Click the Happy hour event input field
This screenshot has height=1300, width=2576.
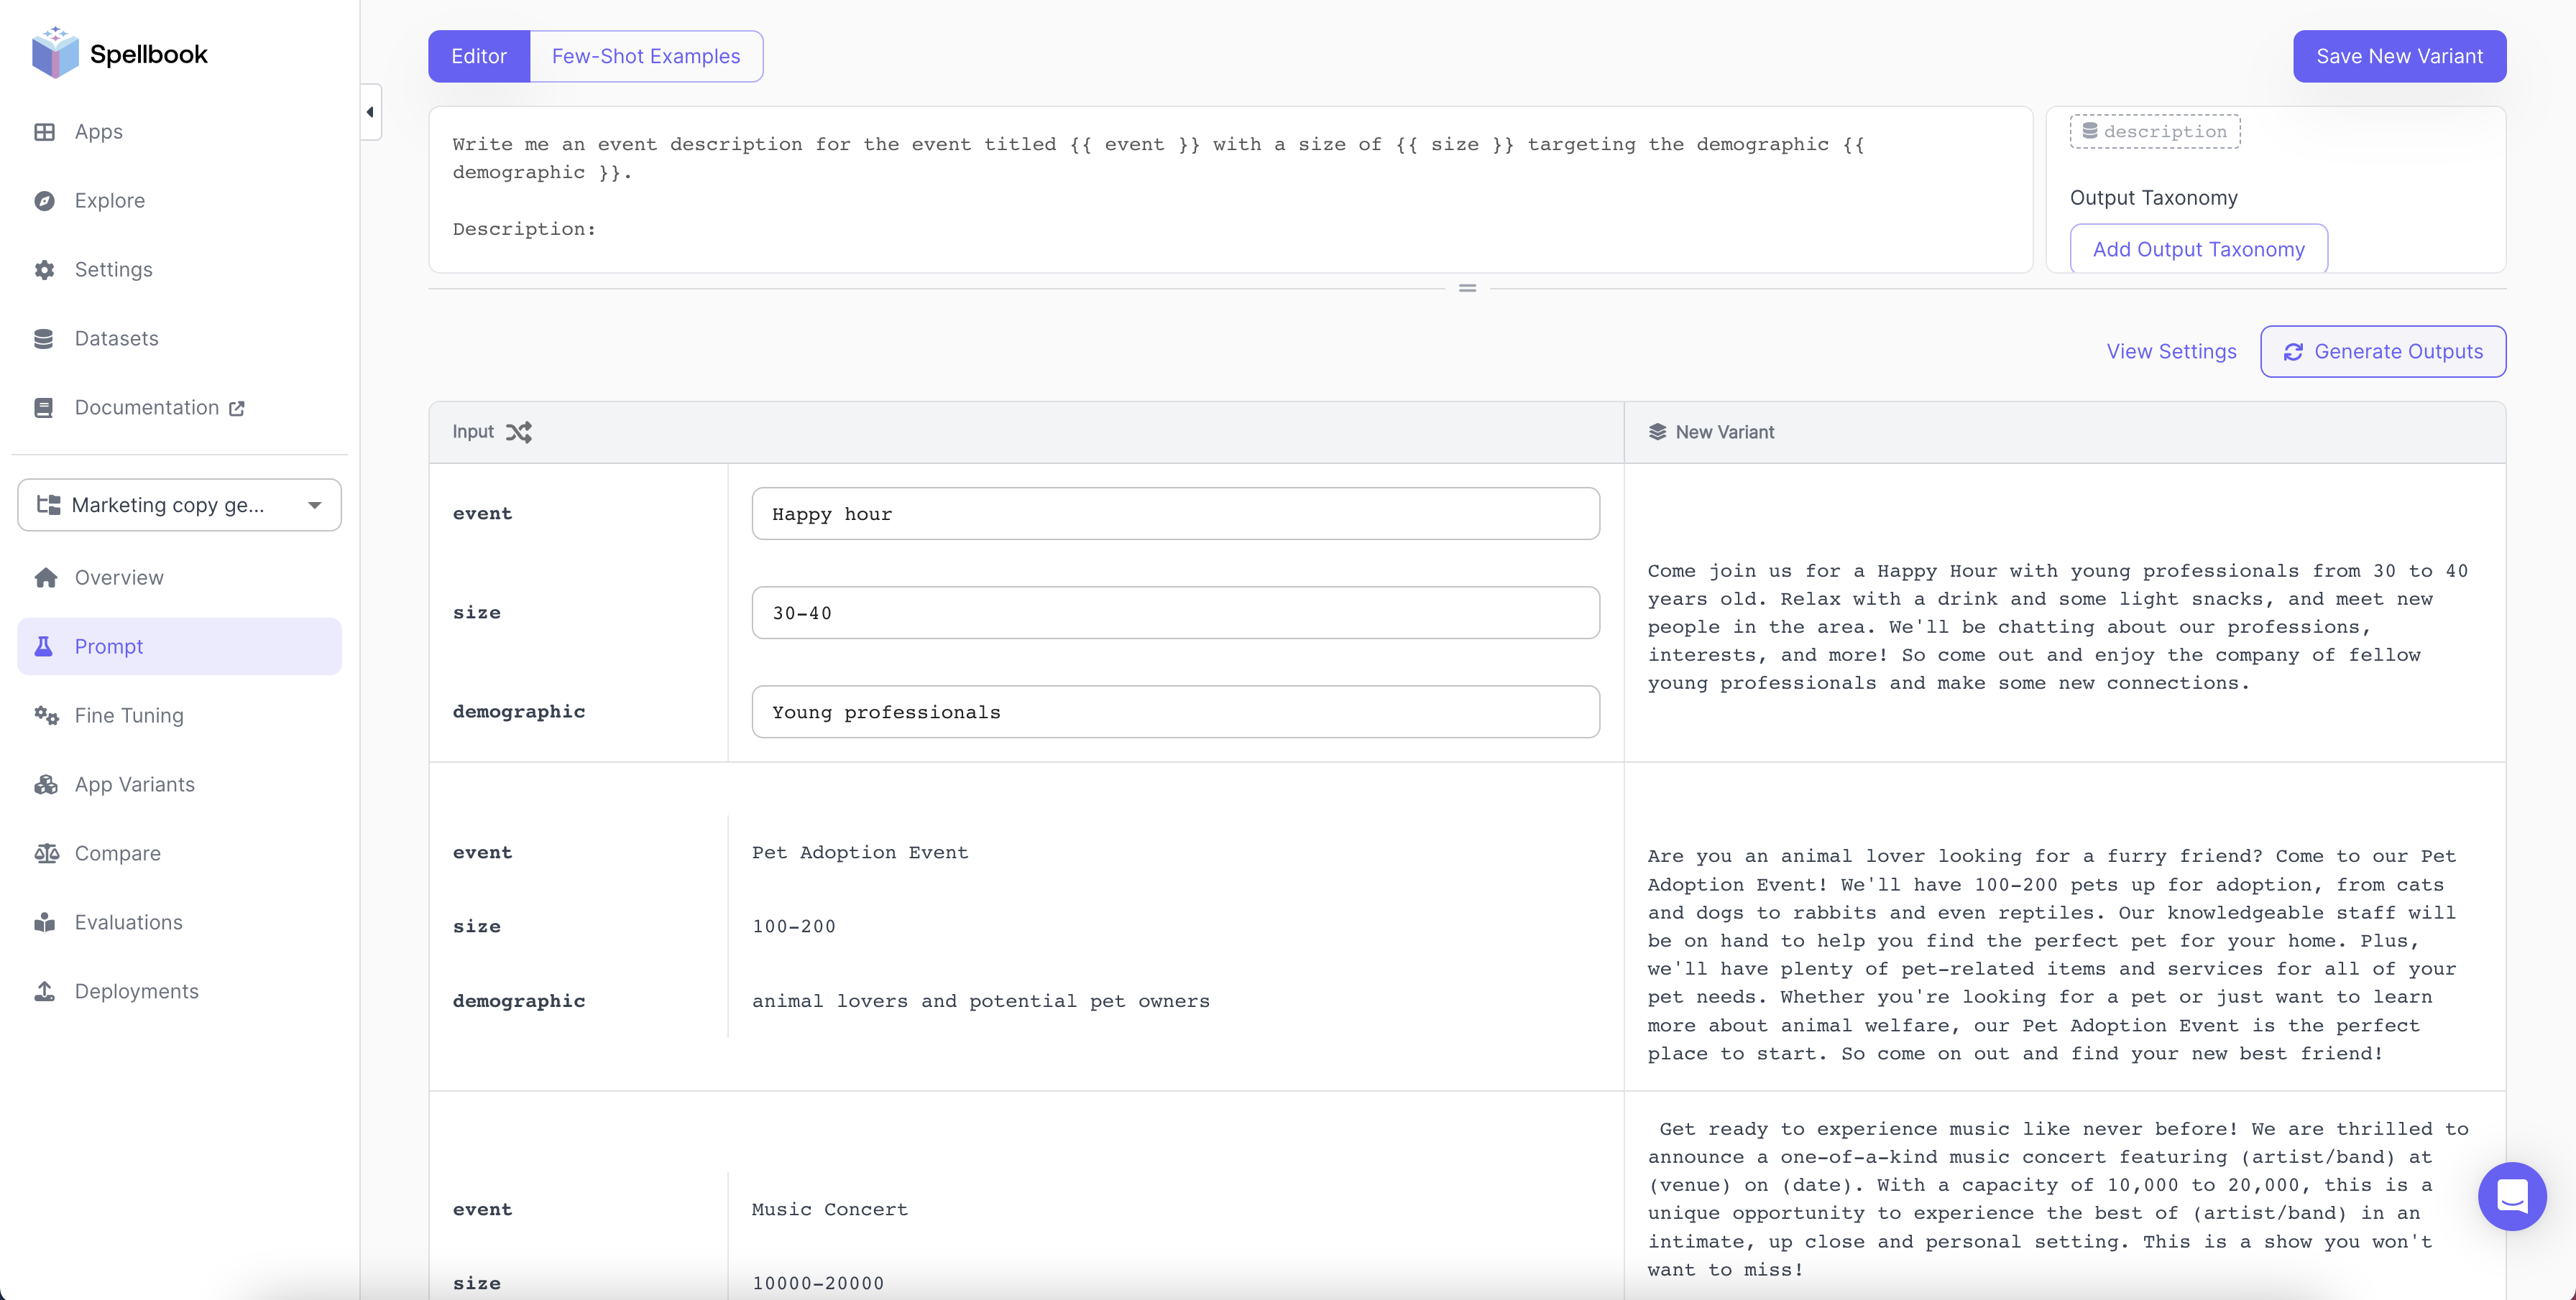click(x=1175, y=514)
